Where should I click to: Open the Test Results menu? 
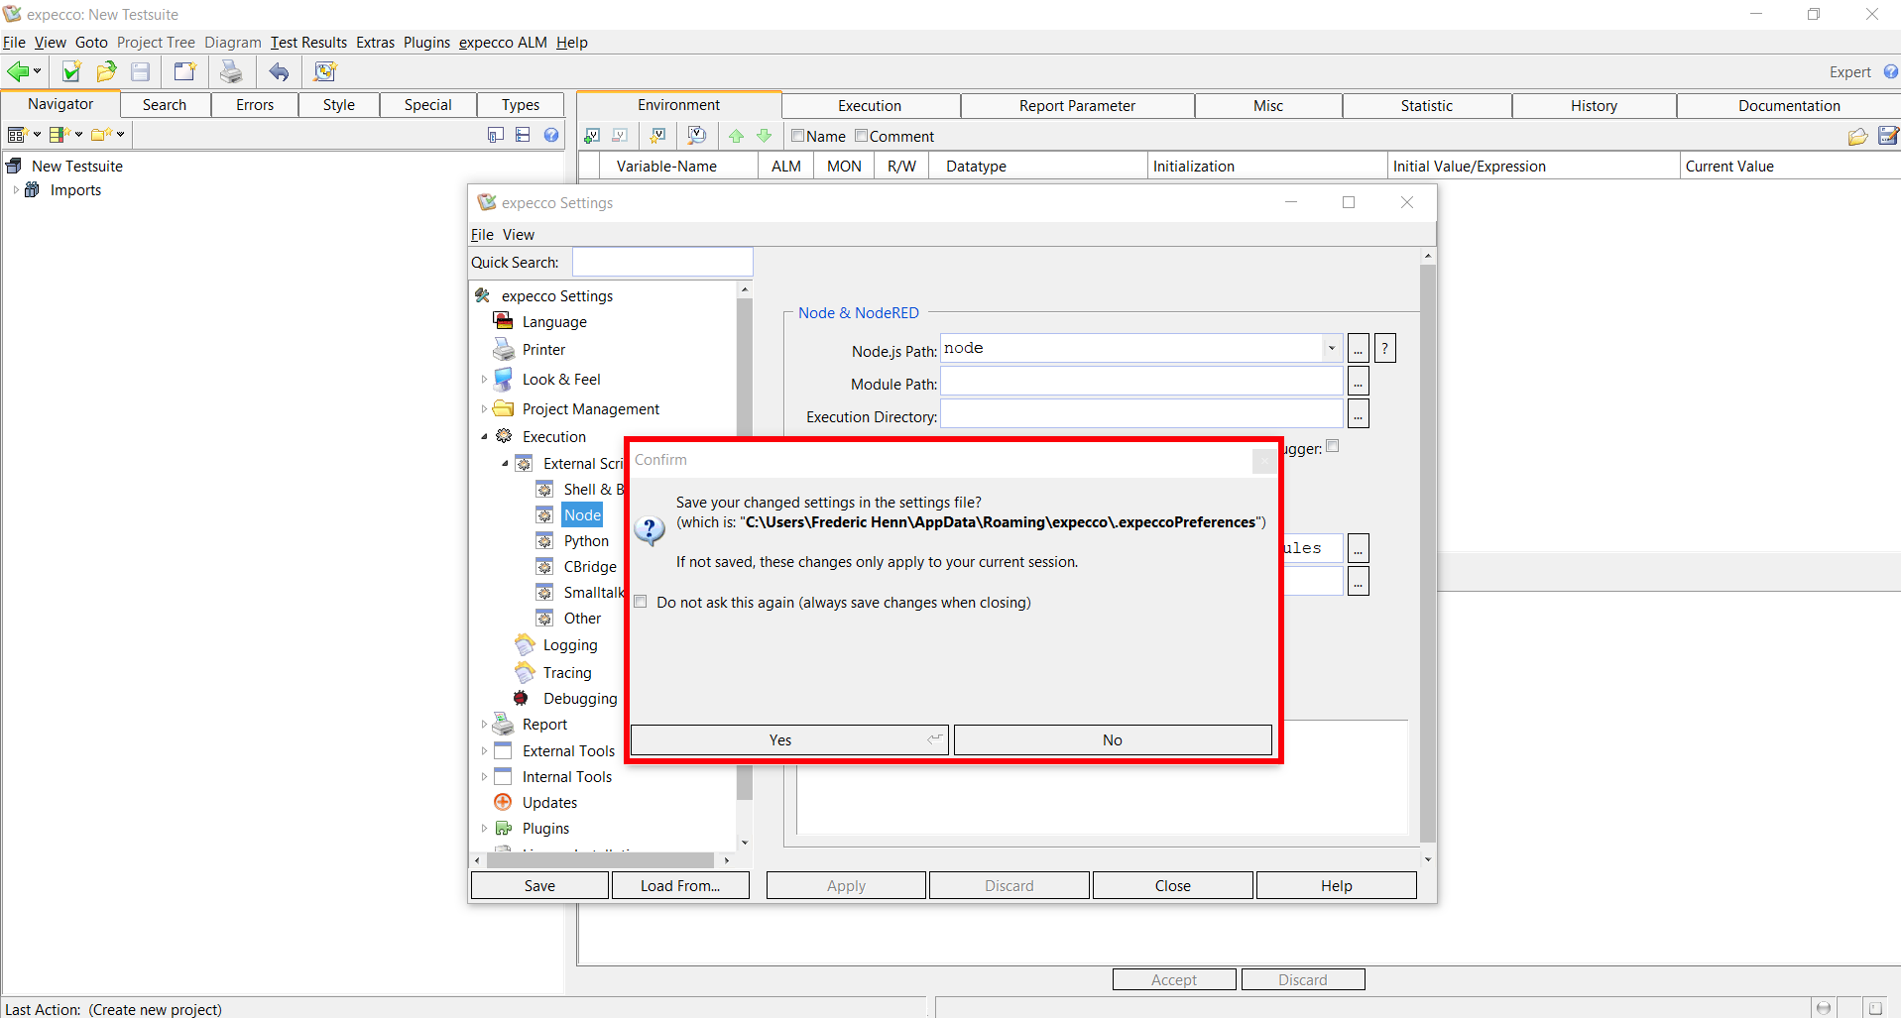[308, 43]
